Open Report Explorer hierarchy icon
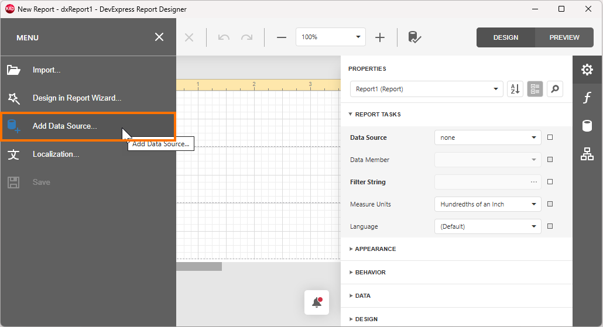Image resolution: width=603 pixels, height=327 pixels. pos(587,154)
